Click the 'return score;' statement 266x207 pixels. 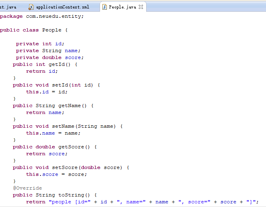click(47, 154)
